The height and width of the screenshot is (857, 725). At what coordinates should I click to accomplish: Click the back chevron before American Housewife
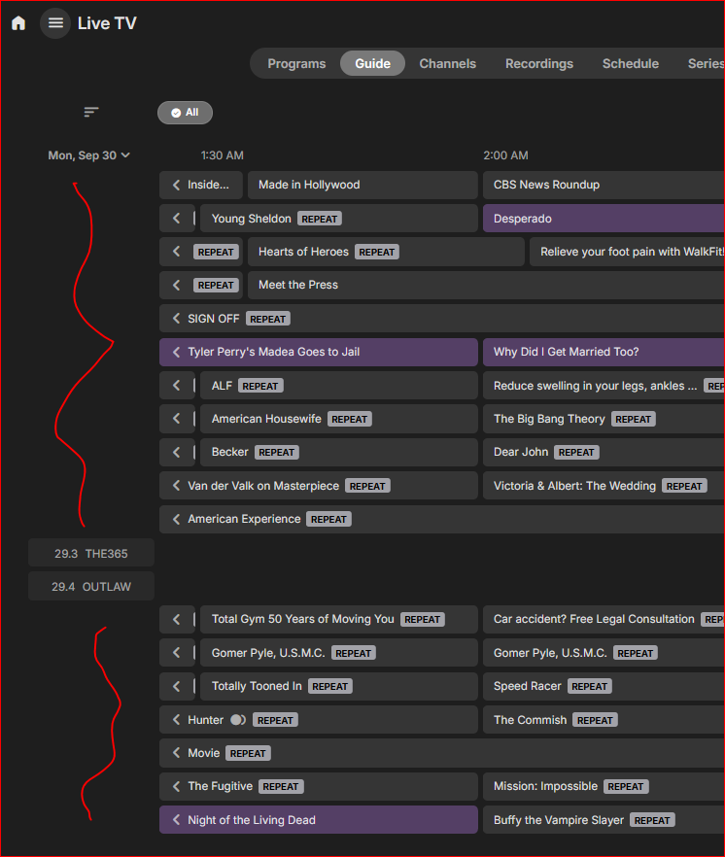tap(176, 419)
